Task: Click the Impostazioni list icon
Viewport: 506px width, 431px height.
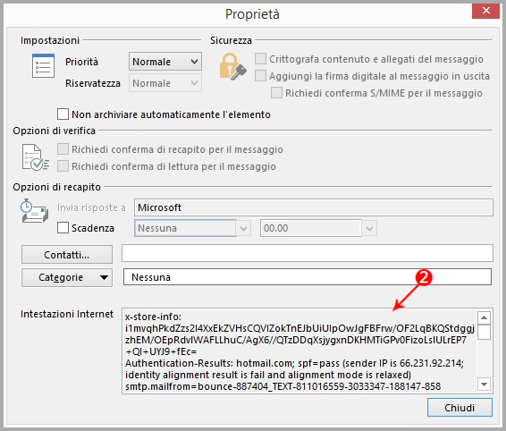Action: [43, 66]
